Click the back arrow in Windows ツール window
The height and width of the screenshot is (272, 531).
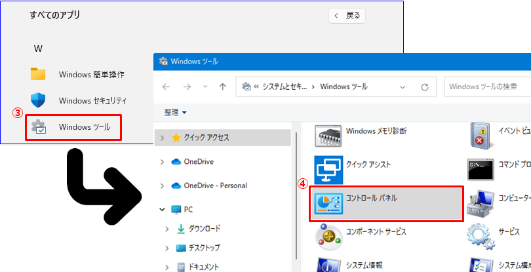coord(166,87)
